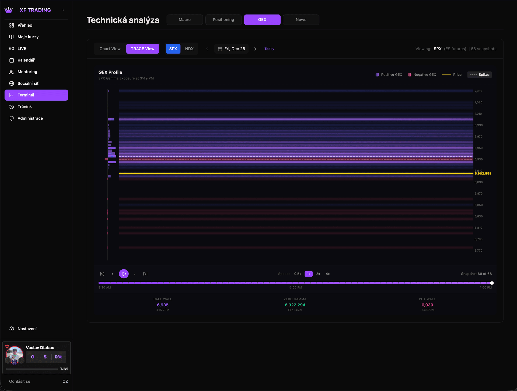
Task: Switch to Chart View
Action: pyautogui.click(x=110, y=49)
